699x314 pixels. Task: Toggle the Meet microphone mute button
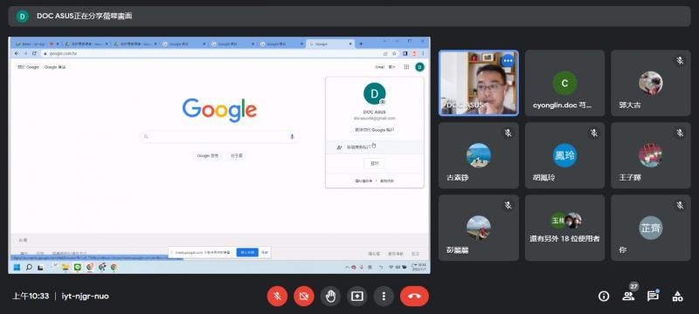[x=277, y=297]
